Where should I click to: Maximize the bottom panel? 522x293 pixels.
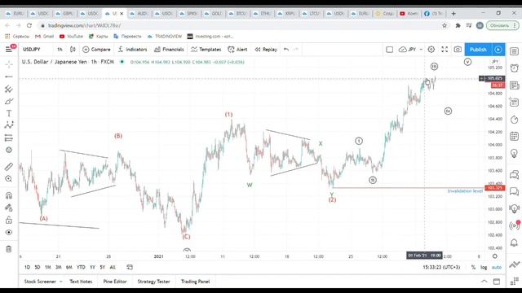click(497, 282)
